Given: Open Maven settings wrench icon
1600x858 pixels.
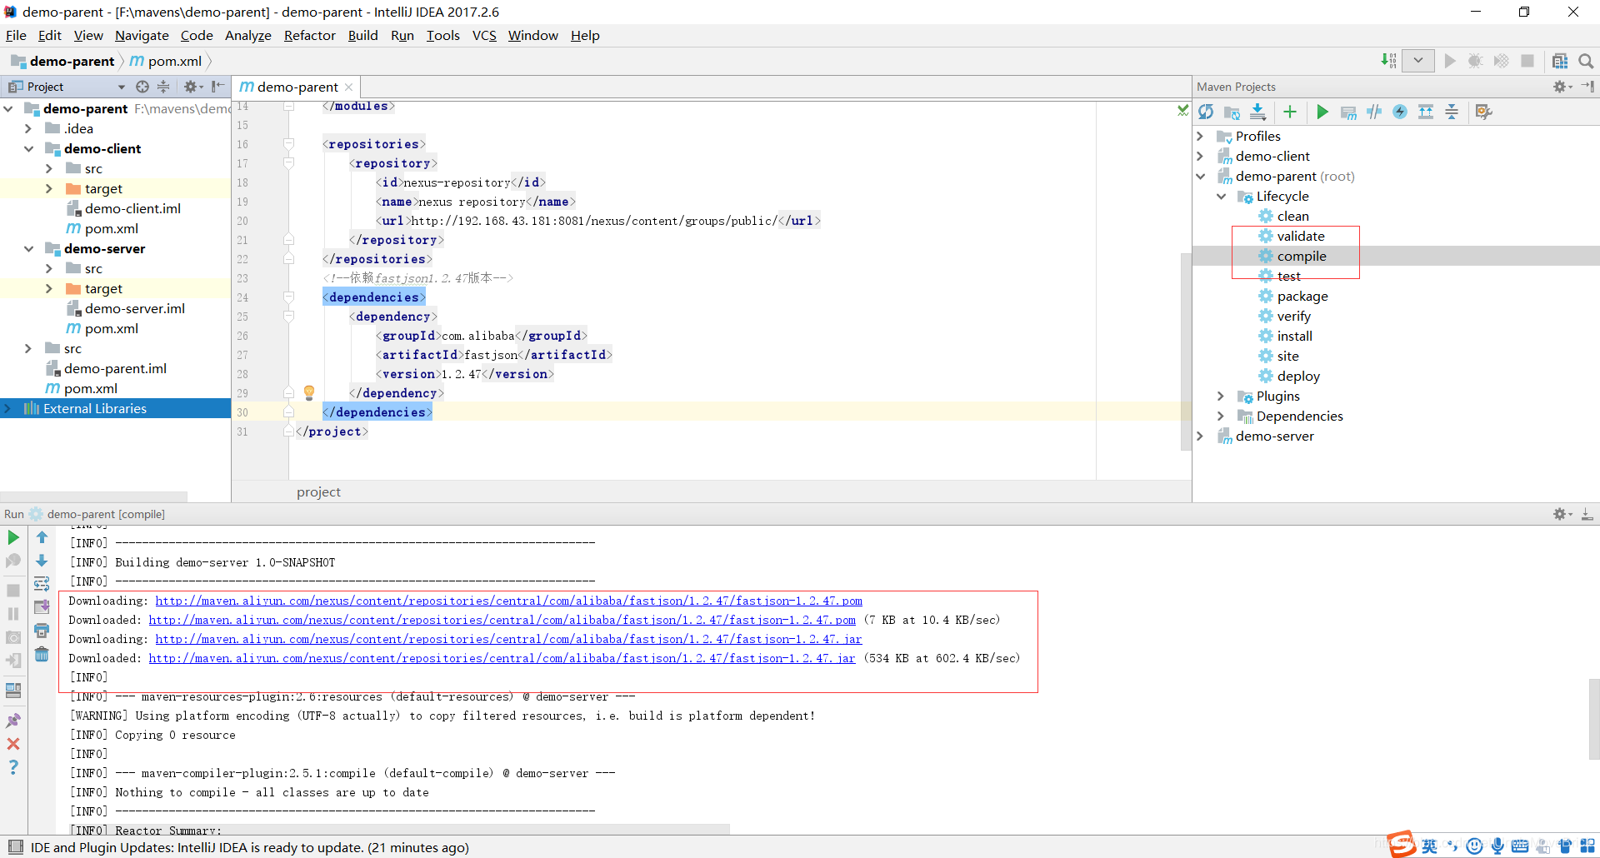Looking at the screenshot, I should (x=1483, y=112).
